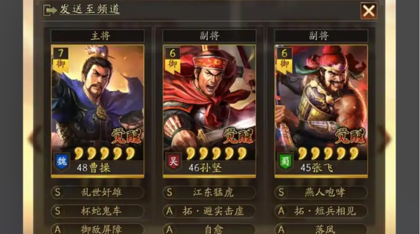Select the 吴 faction badge on 孙坚
This screenshot has height=234, width=420.
tap(173, 162)
